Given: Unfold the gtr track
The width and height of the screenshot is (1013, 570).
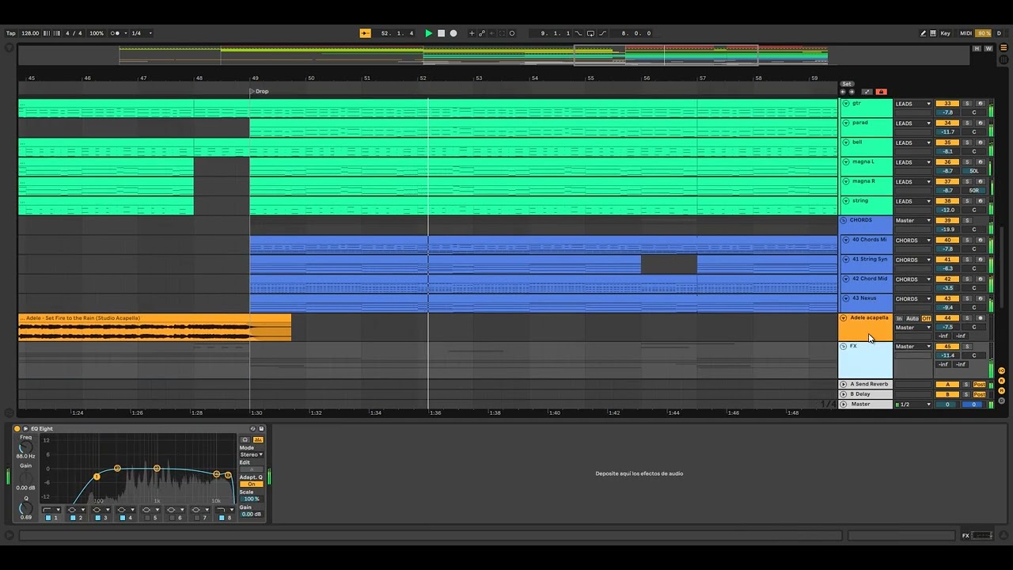Looking at the screenshot, I should (845, 104).
